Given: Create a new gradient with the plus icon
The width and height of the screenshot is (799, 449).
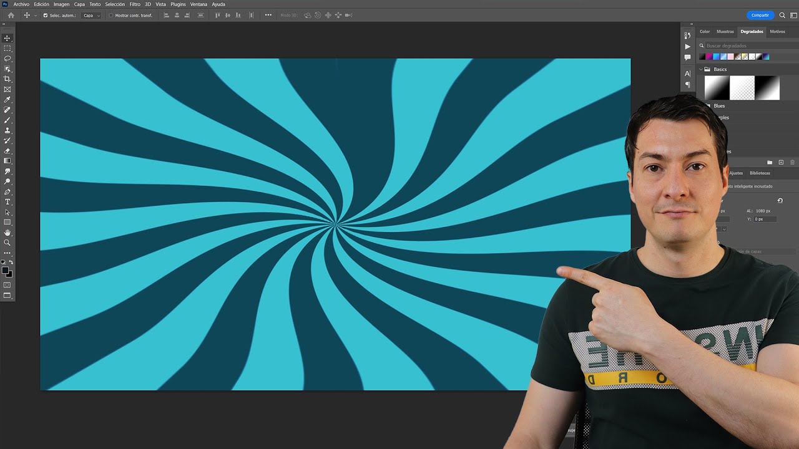Looking at the screenshot, I should [781, 162].
